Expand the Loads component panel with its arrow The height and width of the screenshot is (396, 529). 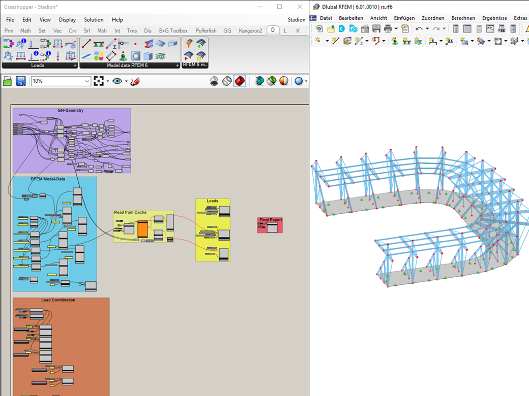pos(75,65)
